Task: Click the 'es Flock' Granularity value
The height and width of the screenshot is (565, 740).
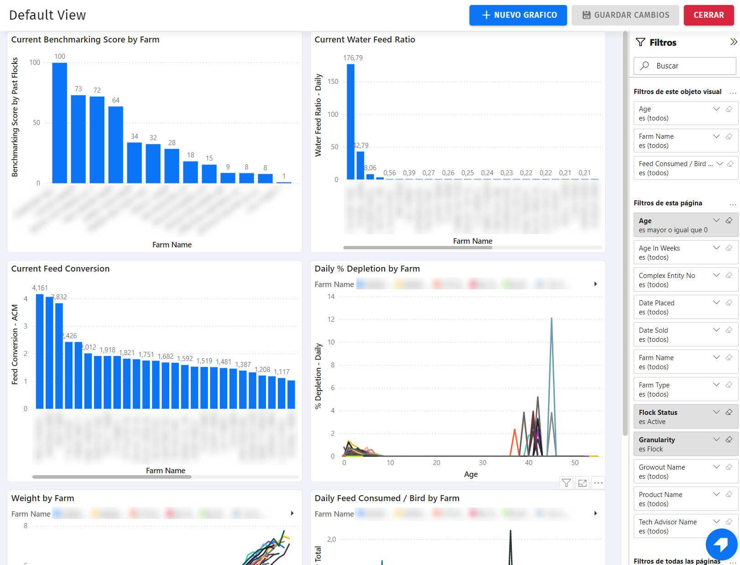Action: coord(651,449)
